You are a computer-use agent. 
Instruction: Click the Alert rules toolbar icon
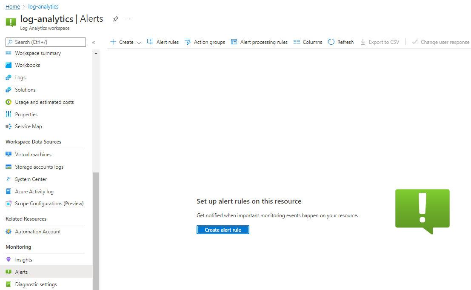150,42
